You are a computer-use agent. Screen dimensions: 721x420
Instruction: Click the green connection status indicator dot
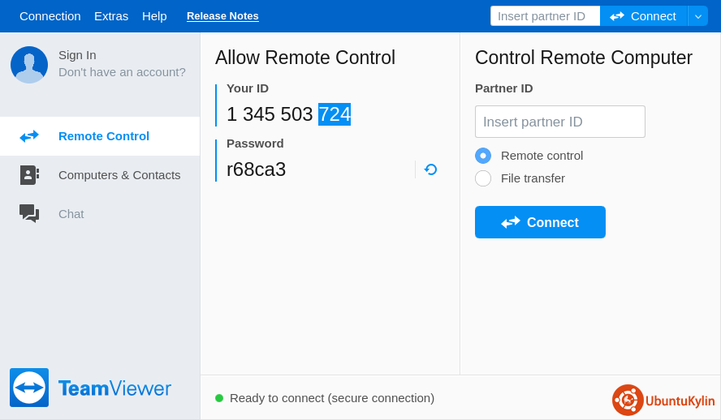pos(219,398)
